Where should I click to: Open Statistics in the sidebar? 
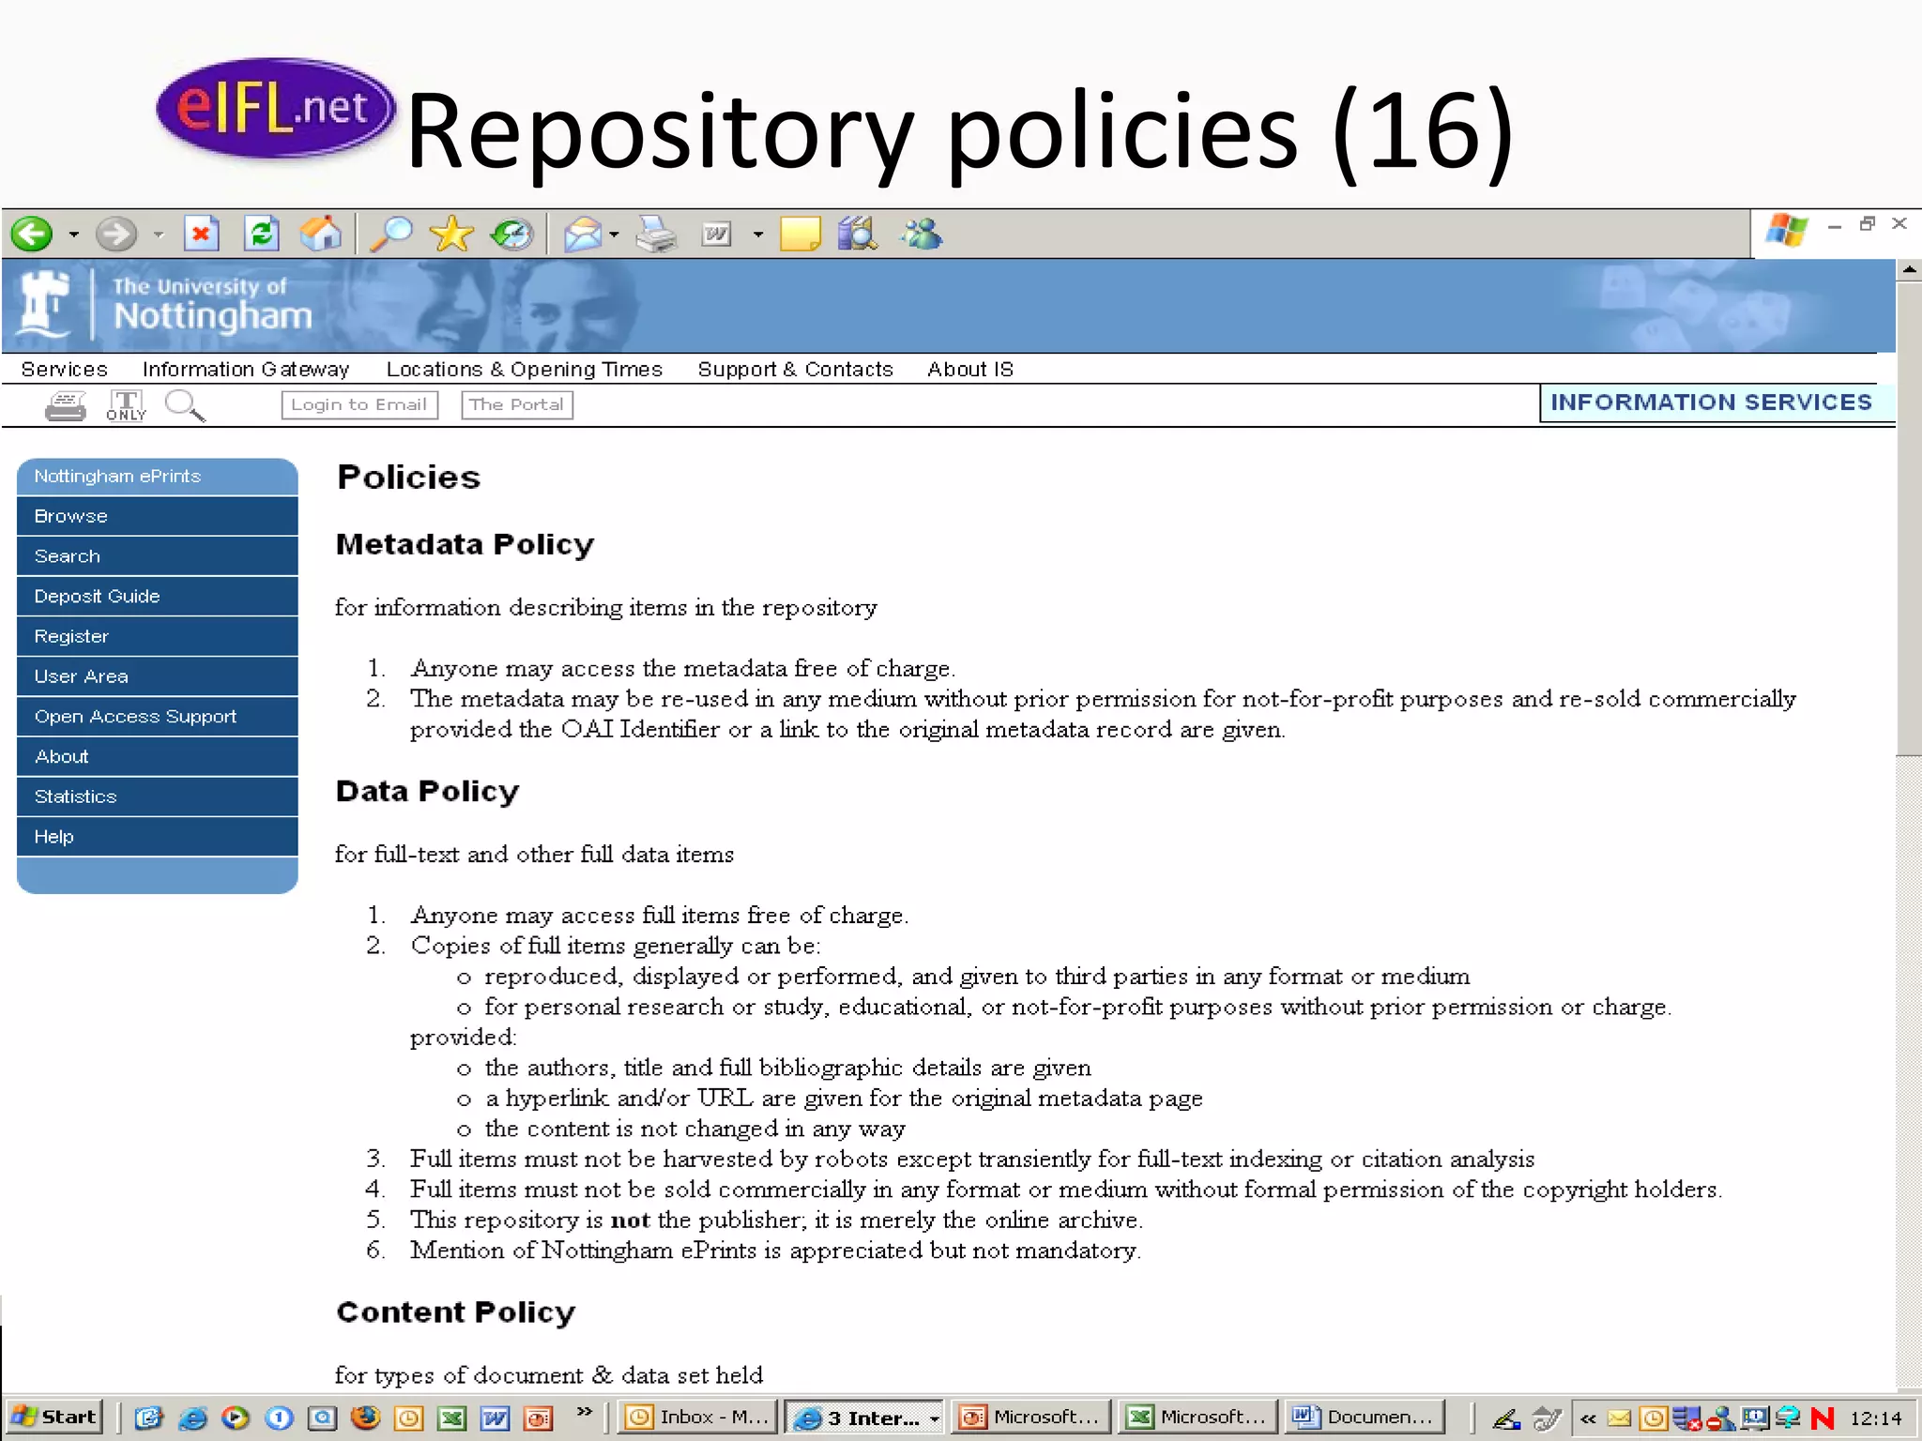(x=157, y=796)
